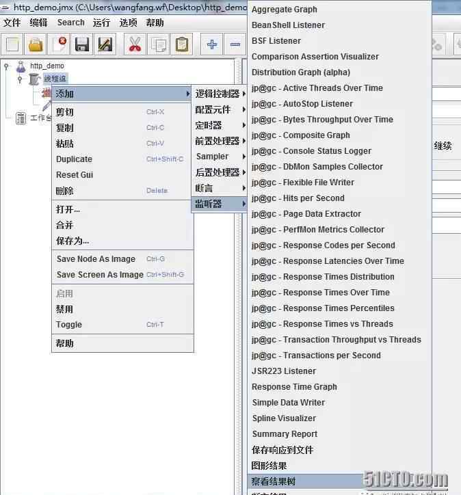The width and height of the screenshot is (461, 495).
Task: Add the 图形结果 listener
Action: pos(339,466)
